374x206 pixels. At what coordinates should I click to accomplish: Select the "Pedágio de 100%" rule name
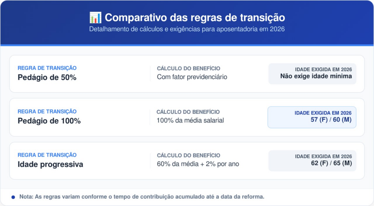point(49,121)
